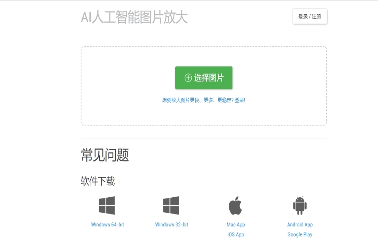Open the Mac App link
Image resolution: width=378 pixels, height=249 pixels.
pyautogui.click(x=236, y=225)
